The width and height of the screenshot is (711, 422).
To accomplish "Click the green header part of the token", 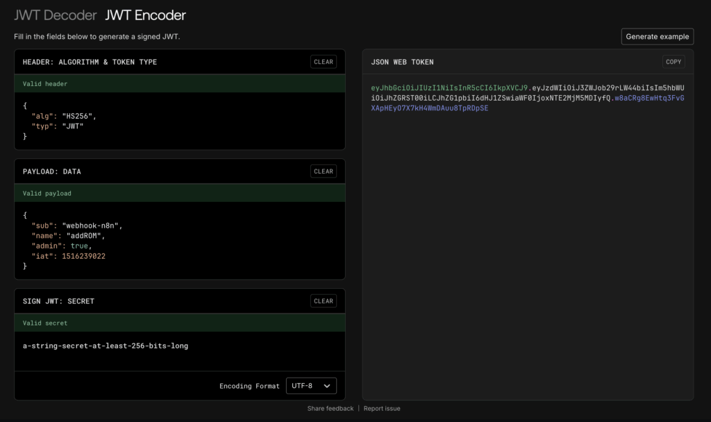I will 449,88.
